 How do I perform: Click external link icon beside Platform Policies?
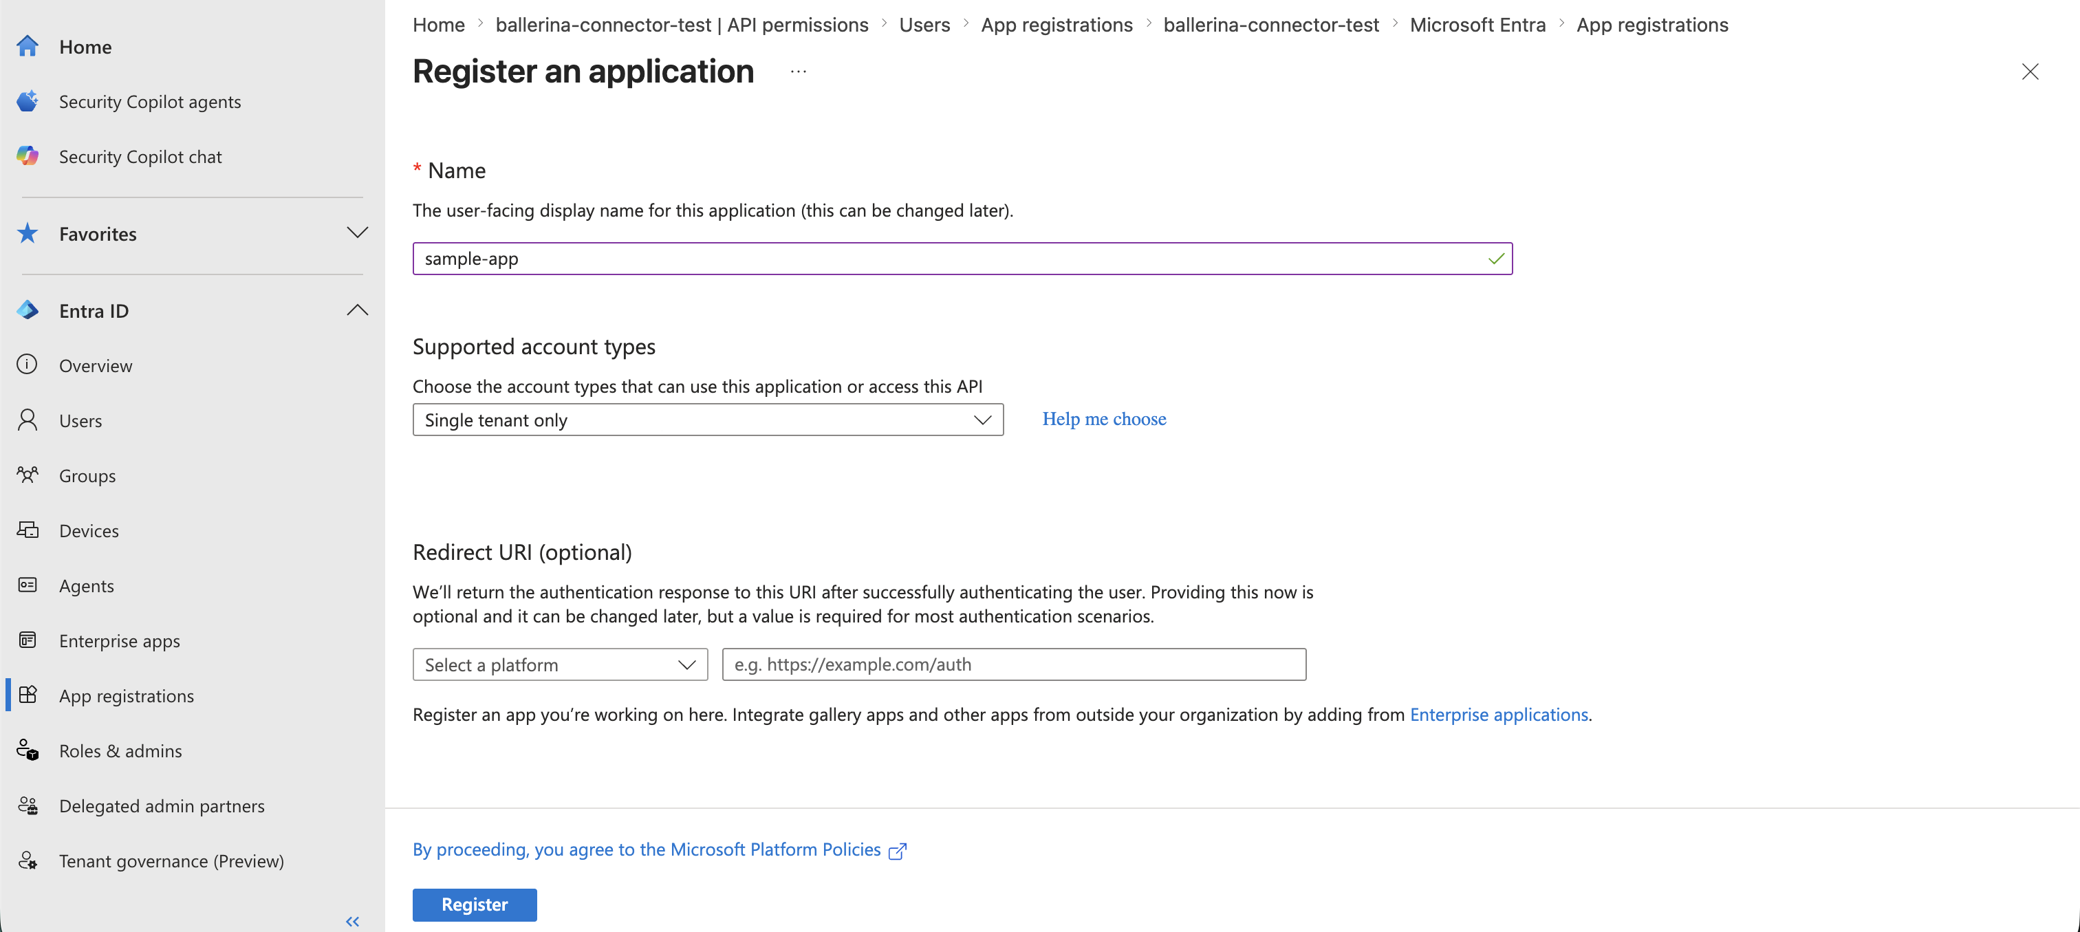pyautogui.click(x=897, y=850)
